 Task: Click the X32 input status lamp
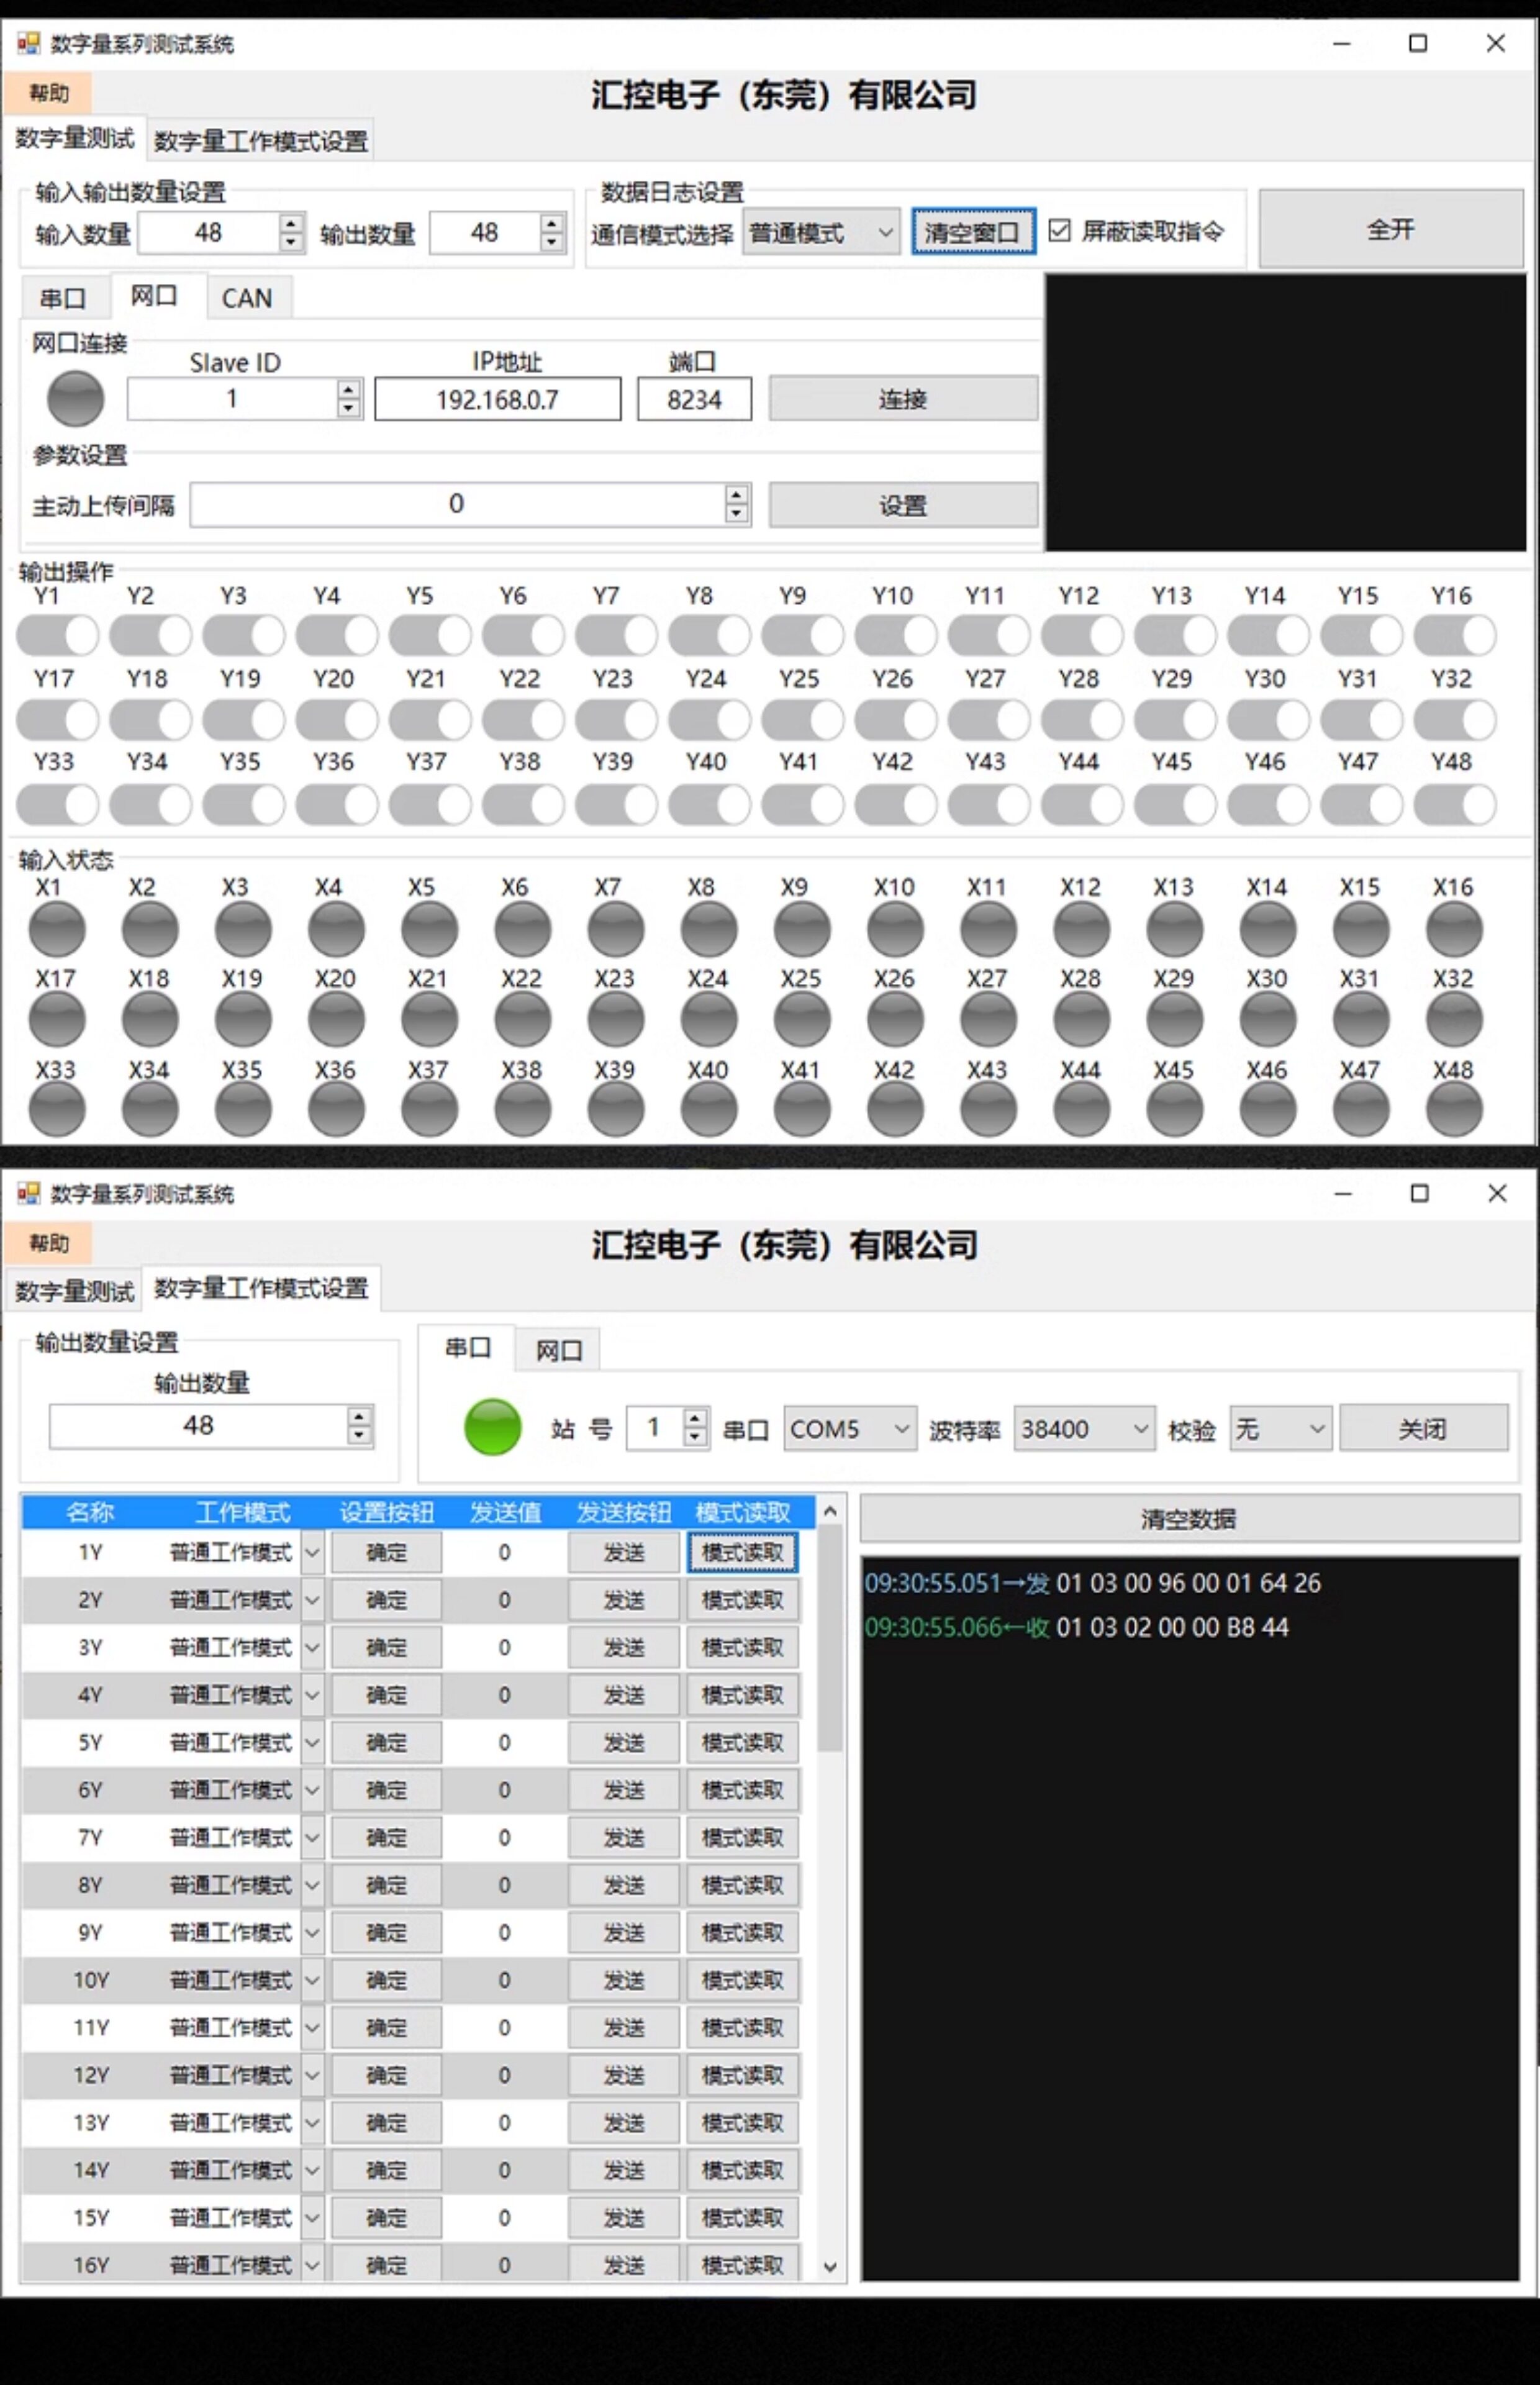click(x=1454, y=1020)
